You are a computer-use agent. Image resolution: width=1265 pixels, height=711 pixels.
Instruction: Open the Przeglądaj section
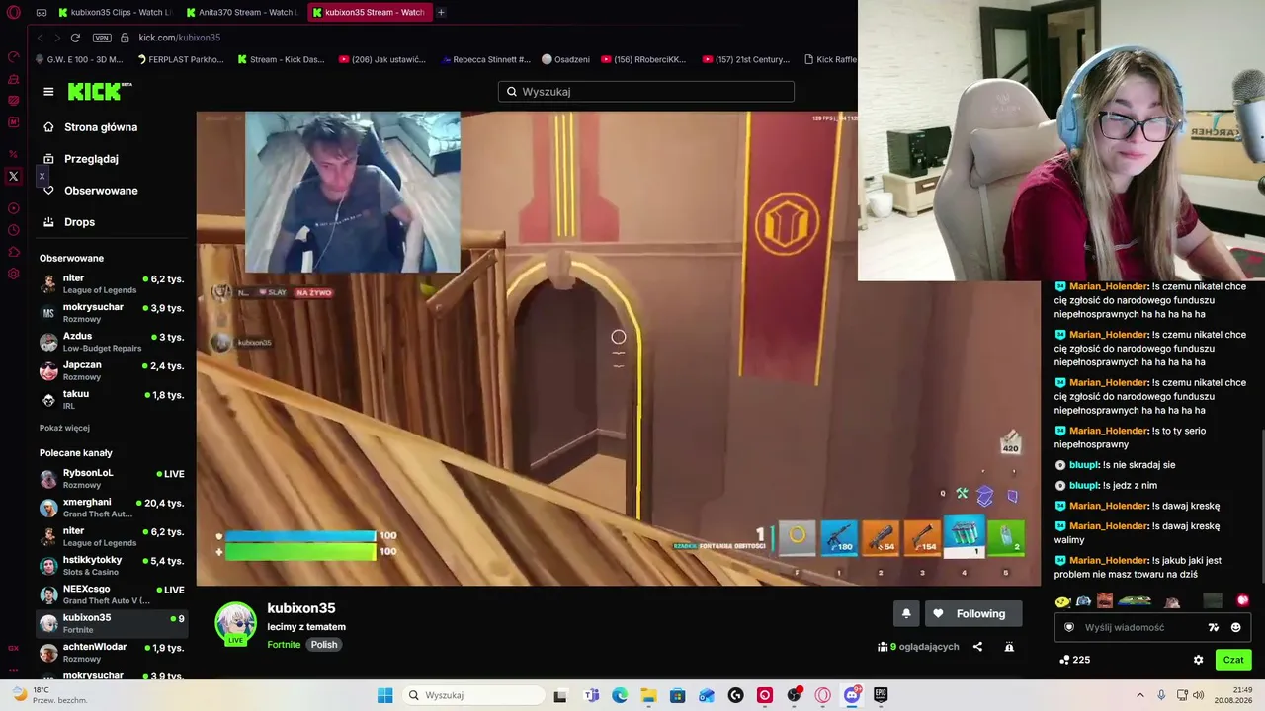coord(80,159)
